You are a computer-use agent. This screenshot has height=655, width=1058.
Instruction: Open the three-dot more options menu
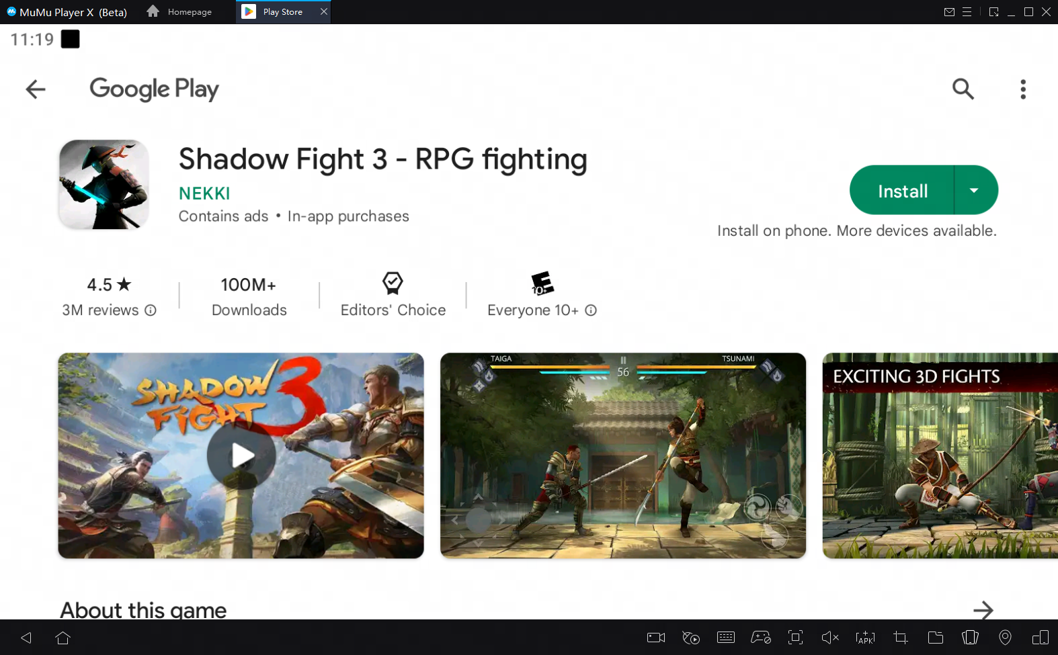click(x=1023, y=89)
